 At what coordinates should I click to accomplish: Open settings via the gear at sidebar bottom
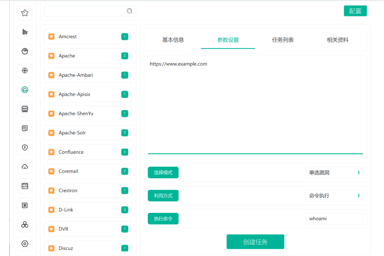(25, 244)
